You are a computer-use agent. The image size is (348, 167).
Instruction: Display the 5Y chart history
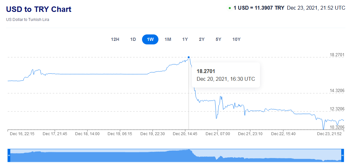click(x=219, y=39)
